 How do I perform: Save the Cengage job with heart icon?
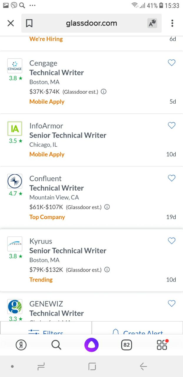click(172, 63)
